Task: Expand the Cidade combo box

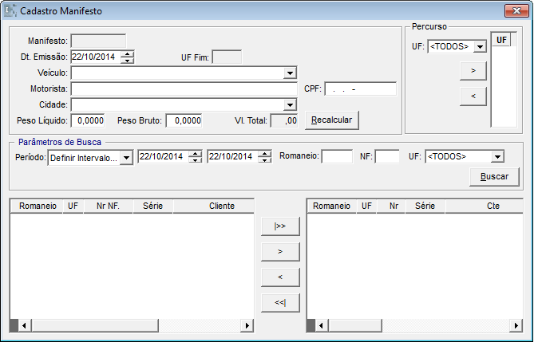Action: (290, 104)
